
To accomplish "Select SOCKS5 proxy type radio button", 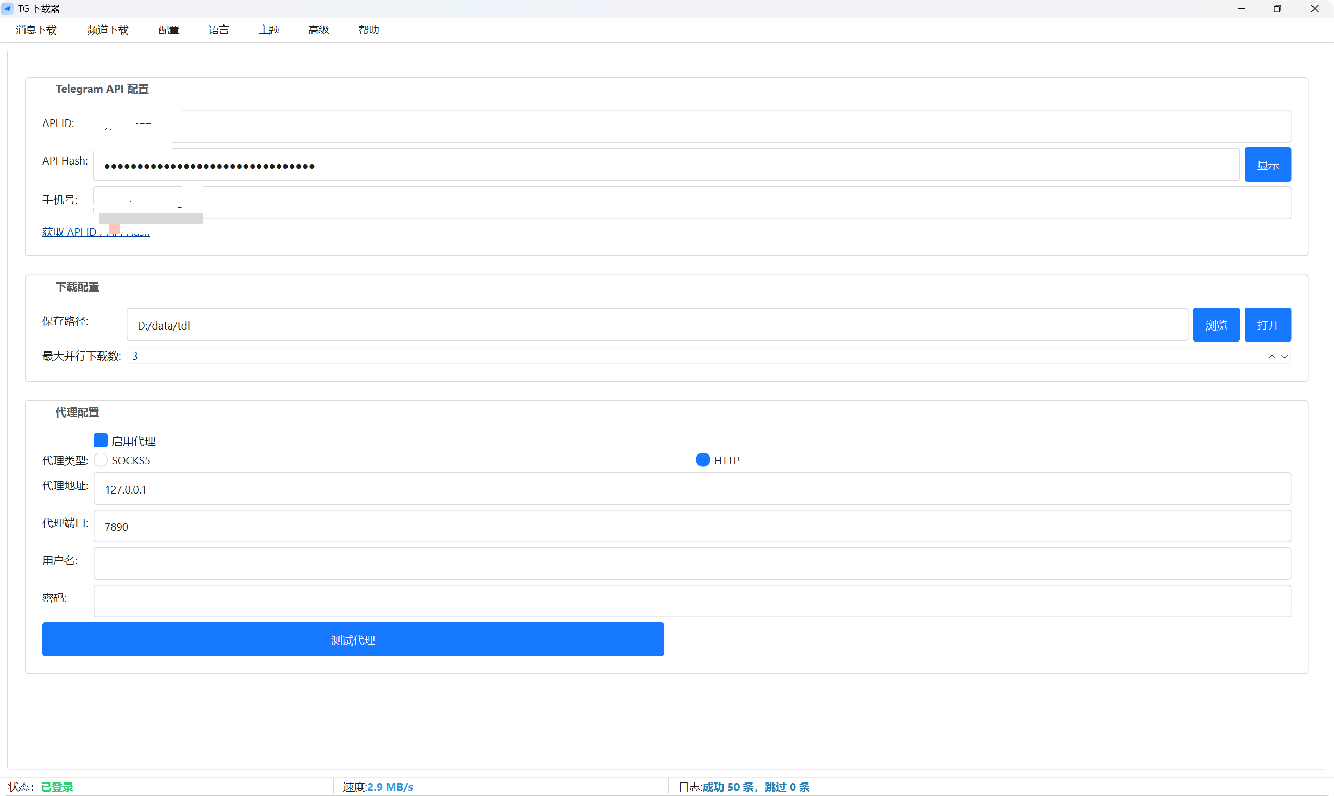I will [x=101, y=460].
